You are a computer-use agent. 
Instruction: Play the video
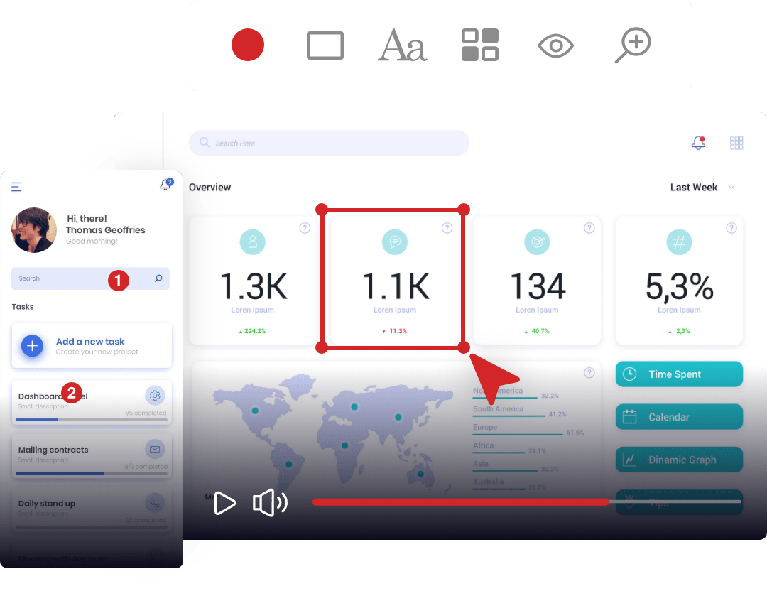224,503
